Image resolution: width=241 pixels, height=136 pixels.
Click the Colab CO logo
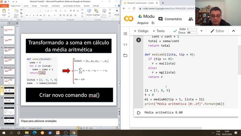pyautogui.click(x=129, y=19)
